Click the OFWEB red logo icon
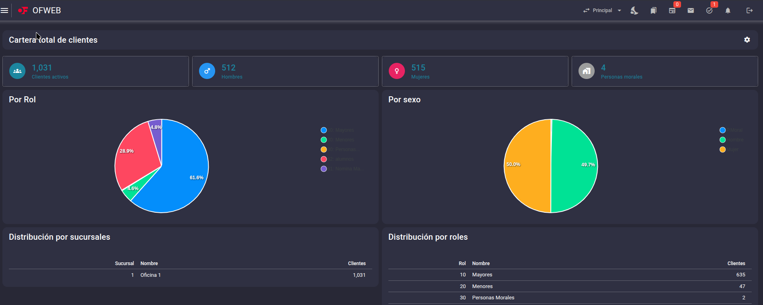 coord(23,10)
